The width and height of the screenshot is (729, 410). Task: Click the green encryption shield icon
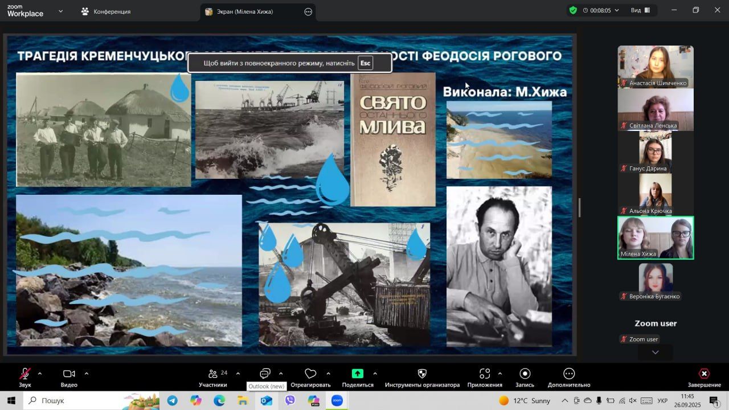coord(573,10)
